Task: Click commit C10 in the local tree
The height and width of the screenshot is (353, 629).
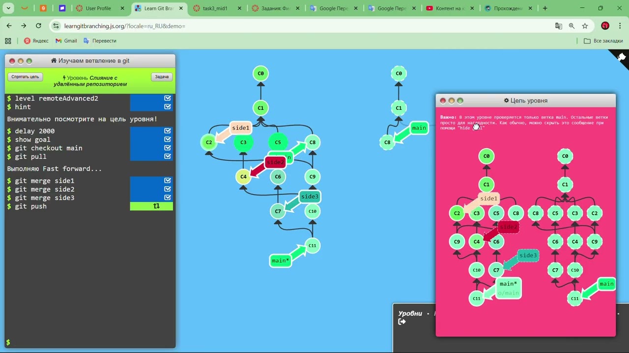Action: 313,211
